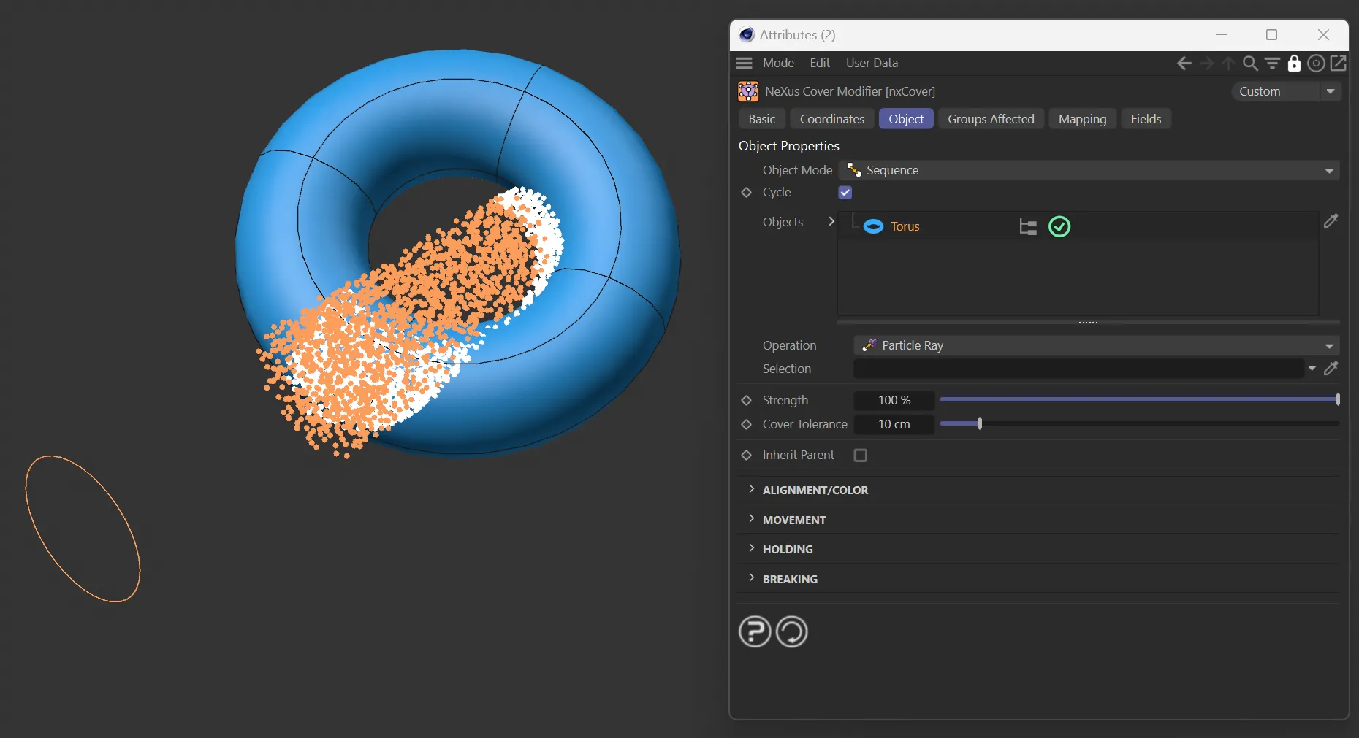
Task: Click the hierarchy icon next to Torus
Action: [x=1028, y=227]
